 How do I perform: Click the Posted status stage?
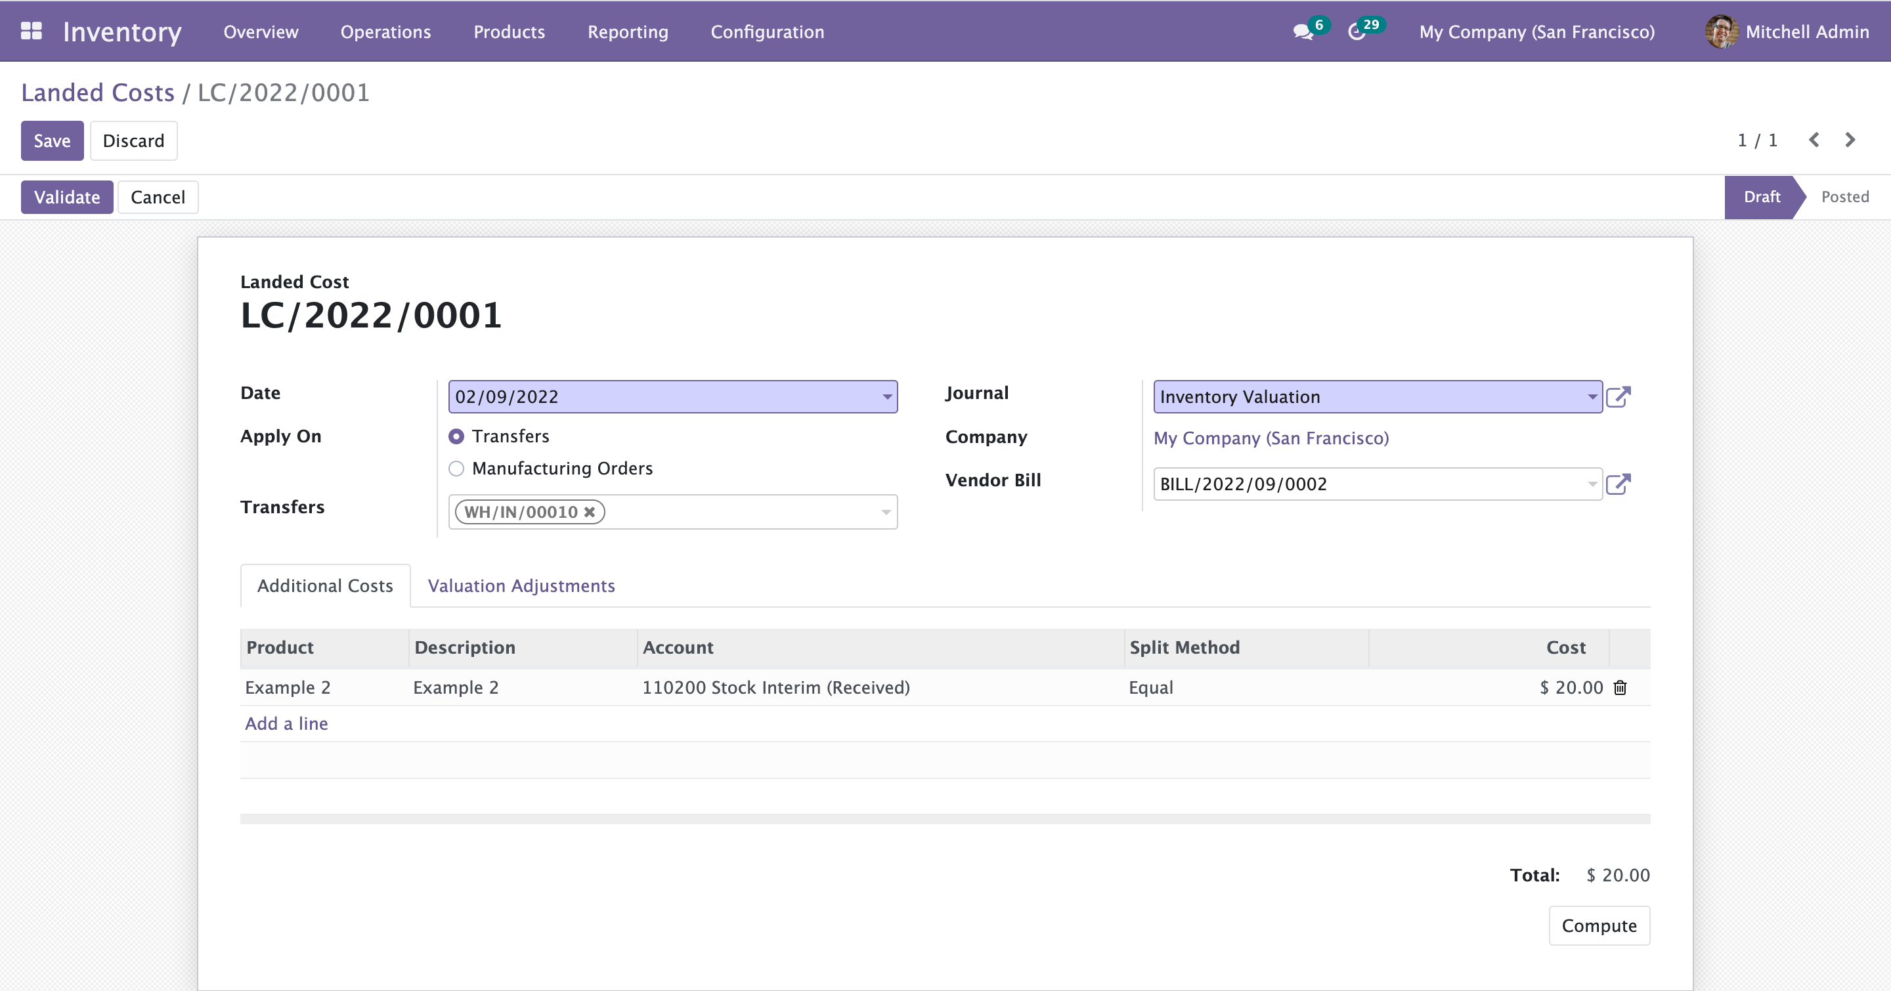pos(1845,197)
